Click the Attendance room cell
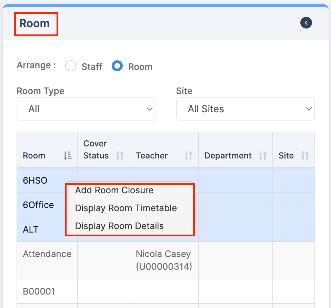This screenshot has height=308, width=331. [47, 260]
